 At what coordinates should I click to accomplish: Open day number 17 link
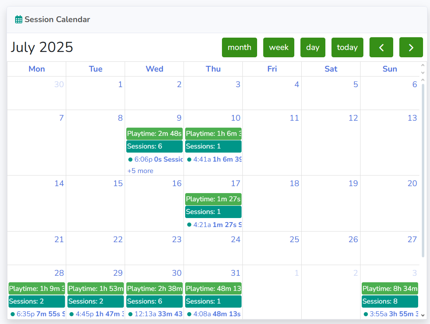(235, 183)
